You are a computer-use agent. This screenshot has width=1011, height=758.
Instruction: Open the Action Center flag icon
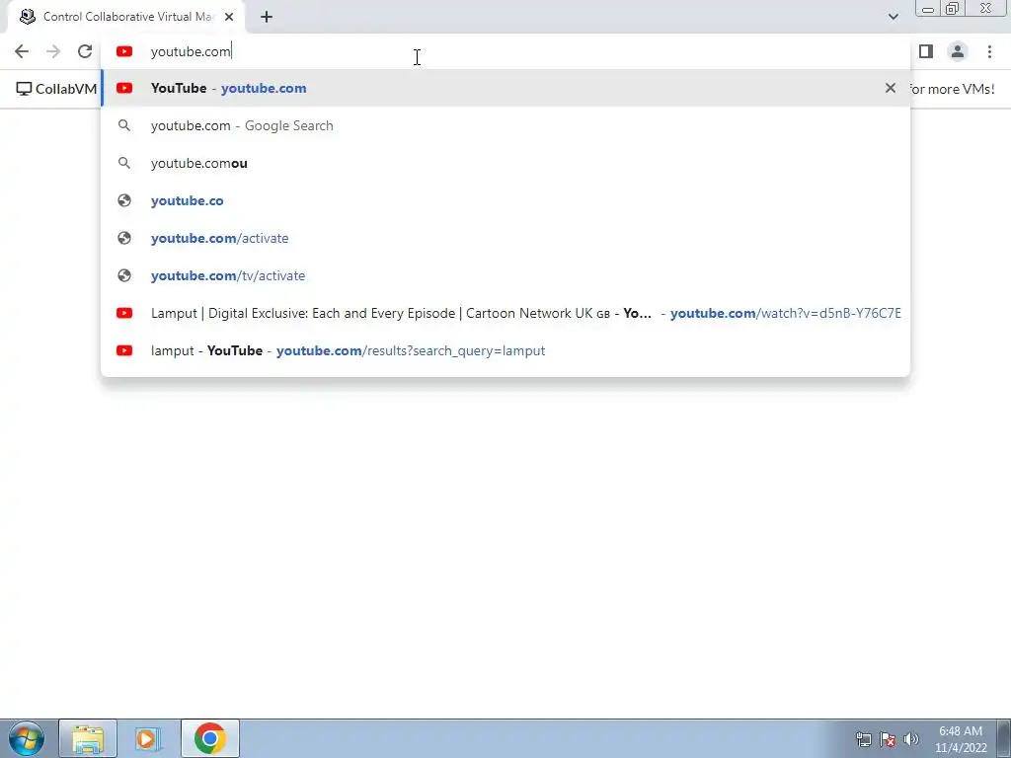click(x=888, y=739)
